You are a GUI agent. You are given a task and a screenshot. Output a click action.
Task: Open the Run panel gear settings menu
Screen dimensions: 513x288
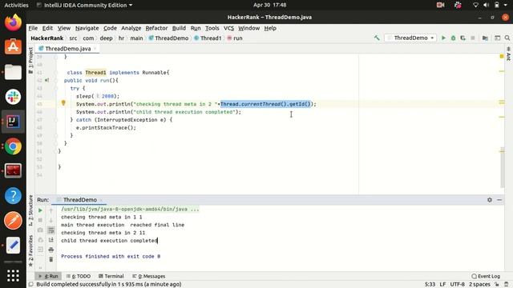490,200
